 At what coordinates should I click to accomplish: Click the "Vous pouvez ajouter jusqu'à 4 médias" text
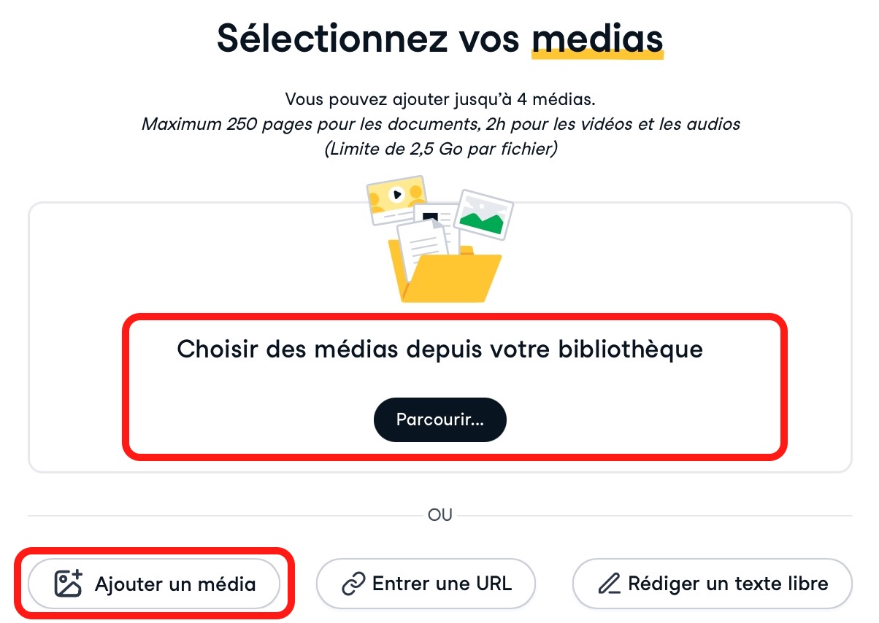[439, 98]
